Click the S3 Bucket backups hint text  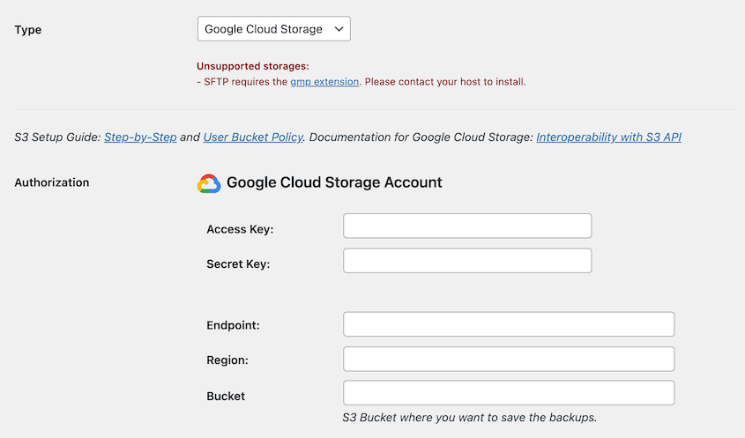click(469, 418)
